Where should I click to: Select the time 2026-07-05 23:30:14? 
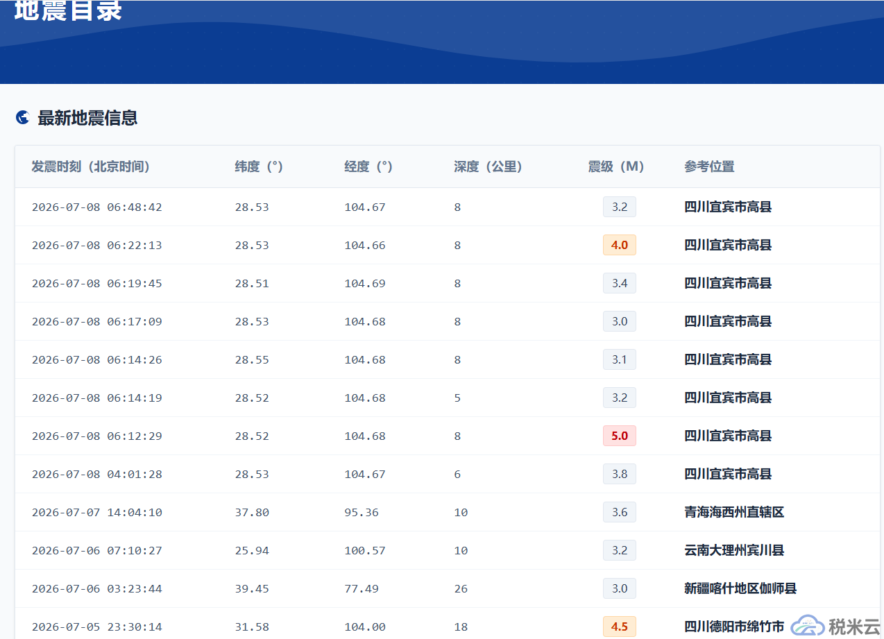(x=97, y=627)
